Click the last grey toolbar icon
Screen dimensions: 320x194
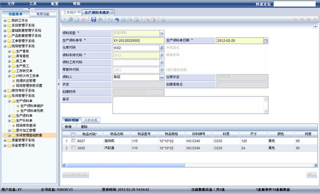164,20
